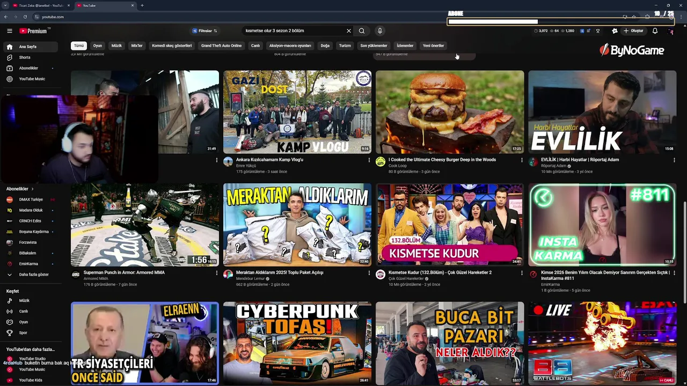Open the Forzavista subscription channel

30,242
